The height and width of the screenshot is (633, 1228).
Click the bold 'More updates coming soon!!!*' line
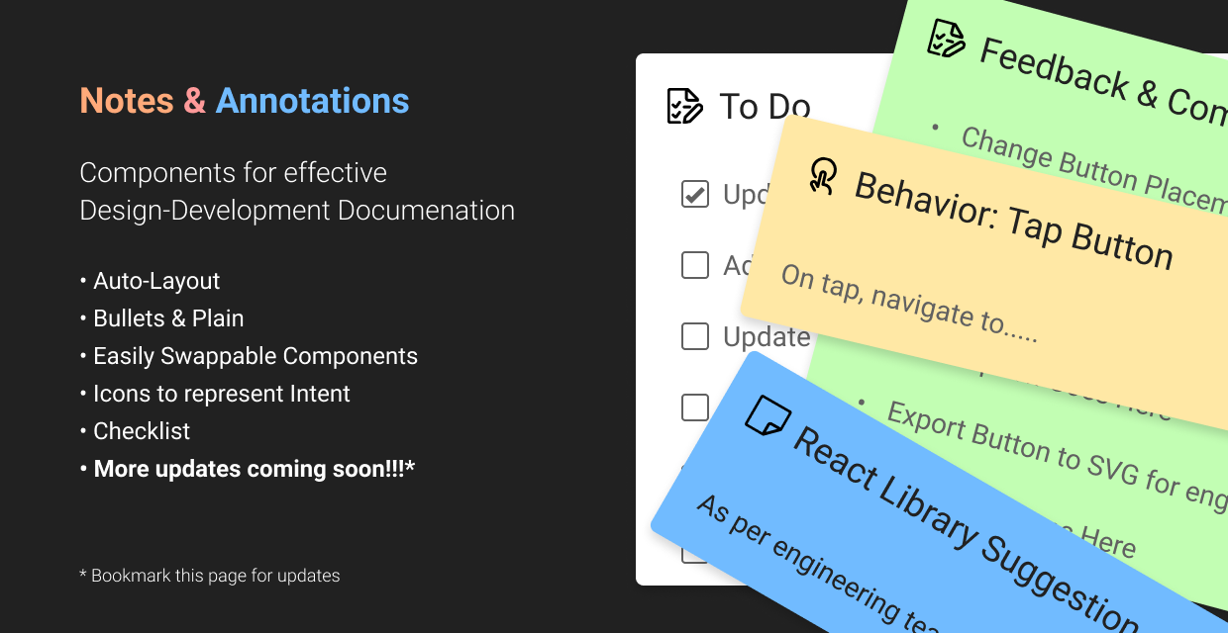pos(247,469)
